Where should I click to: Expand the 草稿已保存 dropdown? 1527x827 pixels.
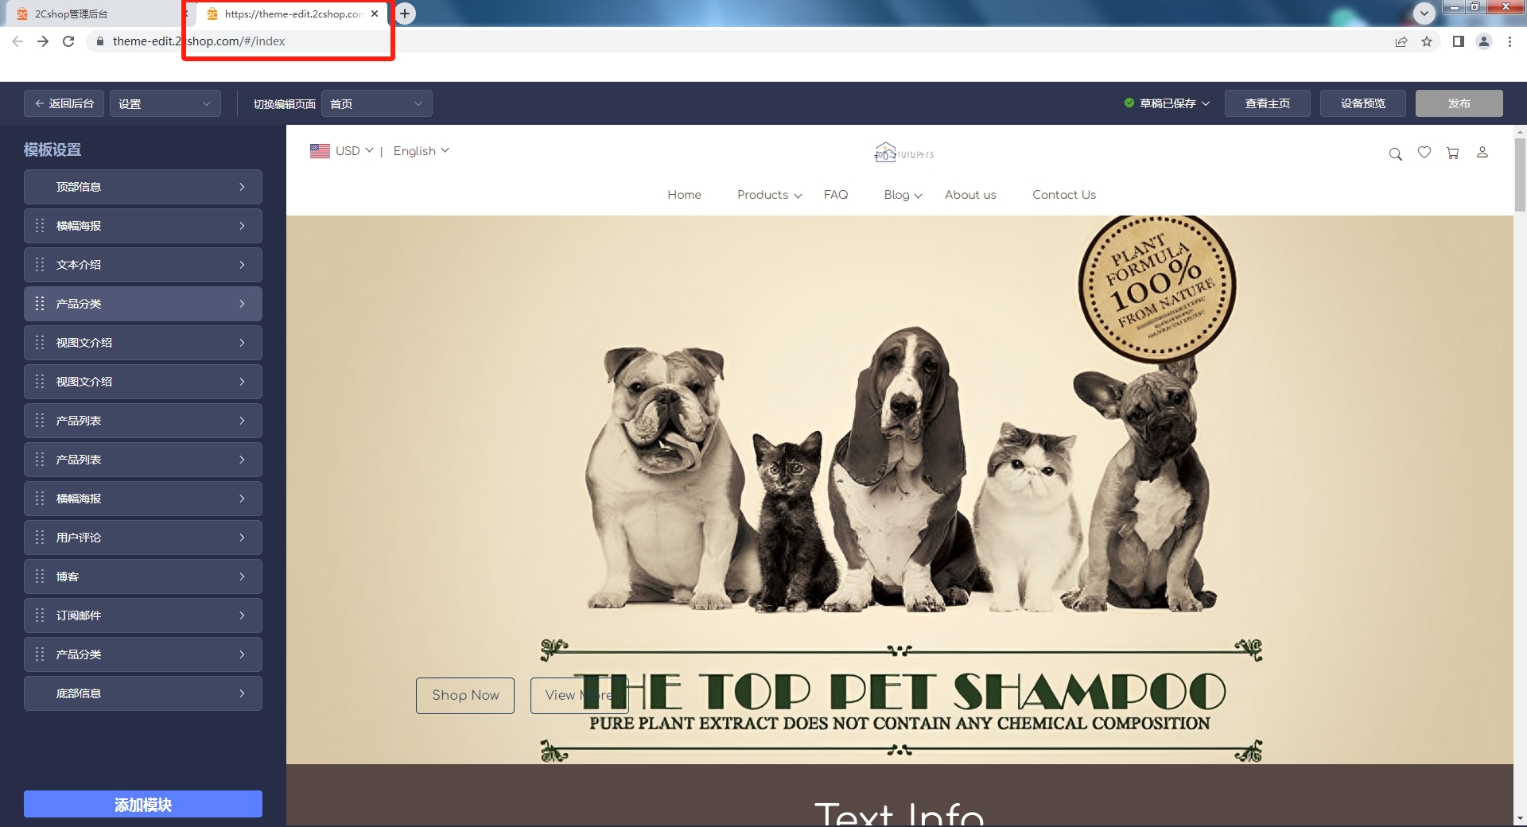1167,103
